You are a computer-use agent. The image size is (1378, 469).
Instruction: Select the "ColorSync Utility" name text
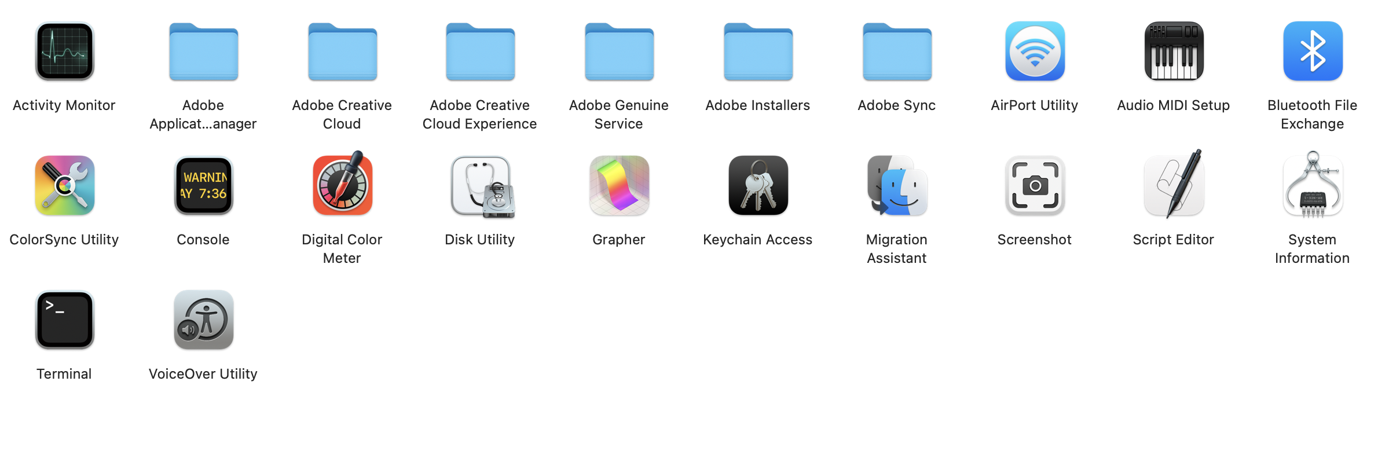coord(64,240)
